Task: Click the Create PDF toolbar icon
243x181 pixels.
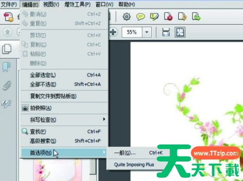Action: click(x=9, y=17)
